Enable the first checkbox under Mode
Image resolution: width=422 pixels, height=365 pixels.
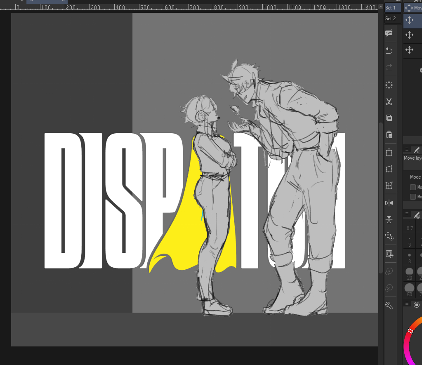[413, 187]
